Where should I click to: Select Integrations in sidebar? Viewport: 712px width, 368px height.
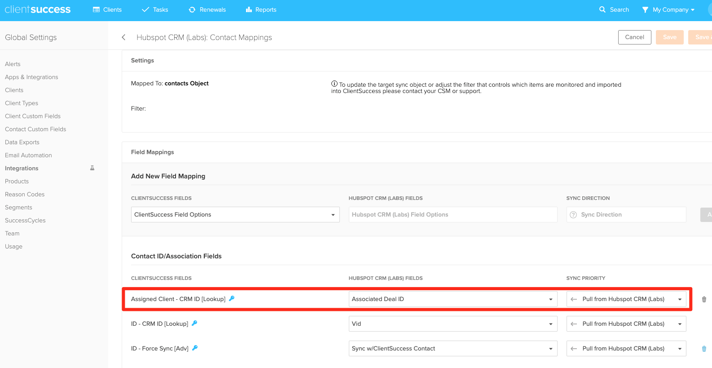pos(22,168)
